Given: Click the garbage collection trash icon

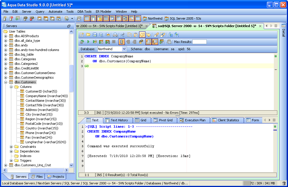Looking at the screenshot, I should click(x=284, y=183).
